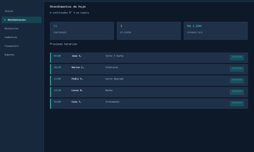
Task: Click the 09:00 time entry
Action: pyautogui.click(x=57, y=56)
